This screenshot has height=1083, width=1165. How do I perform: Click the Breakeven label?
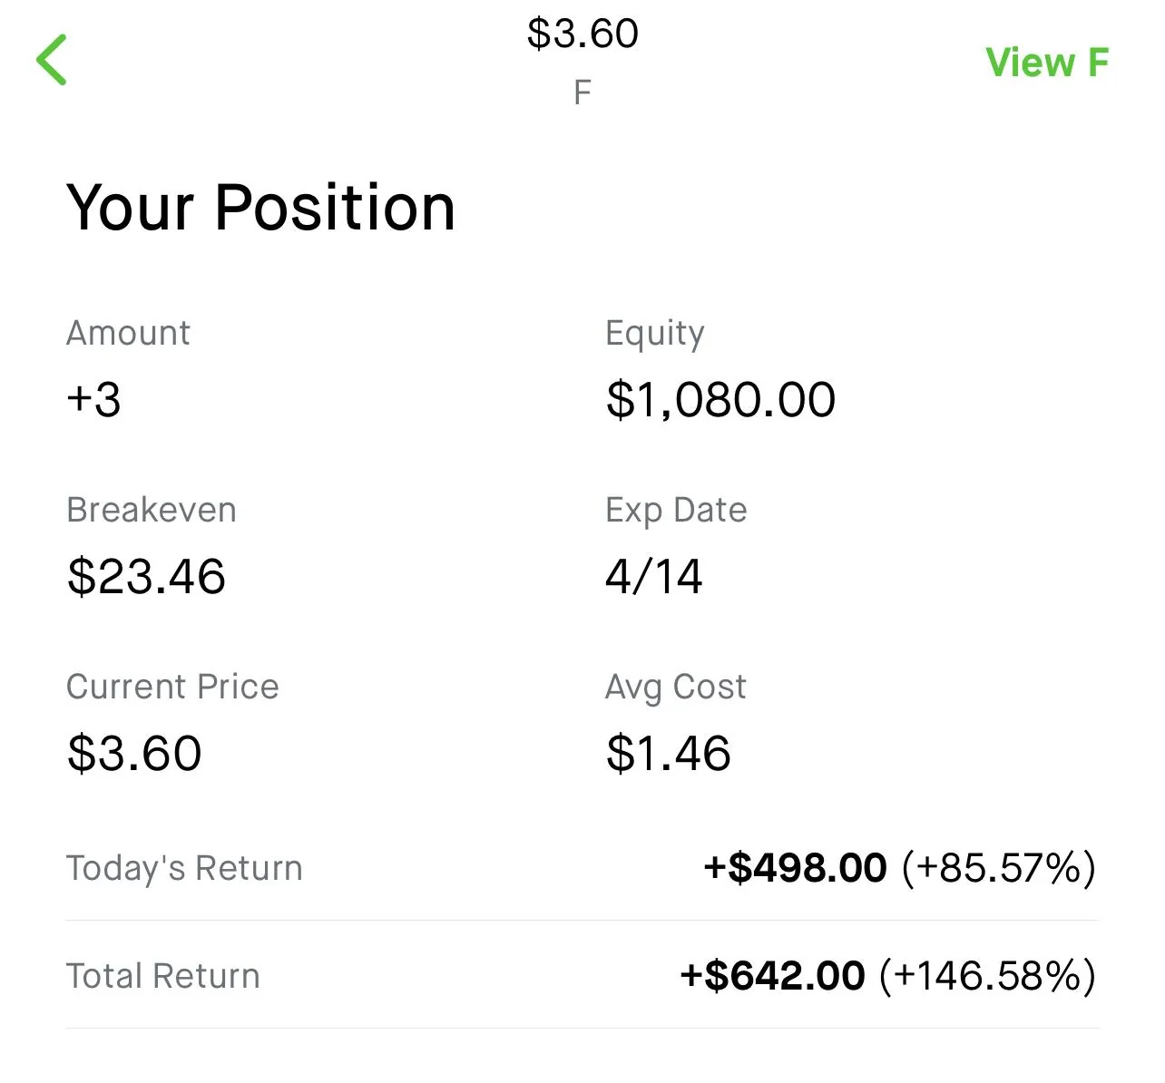click(x=151, y=510)
